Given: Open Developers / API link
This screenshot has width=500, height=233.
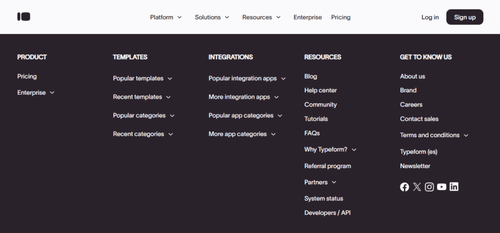Looking at the screenshot, I should 328,212.
